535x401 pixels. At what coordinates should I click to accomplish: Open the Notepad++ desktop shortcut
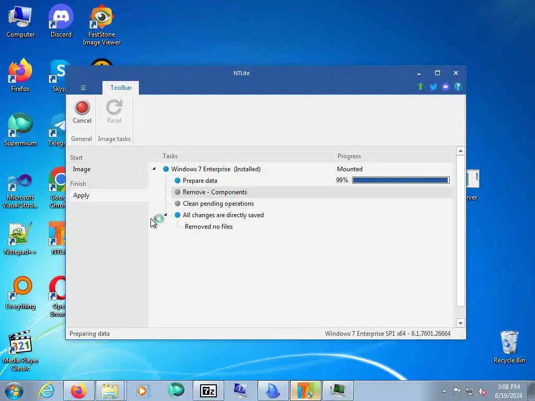20,239
